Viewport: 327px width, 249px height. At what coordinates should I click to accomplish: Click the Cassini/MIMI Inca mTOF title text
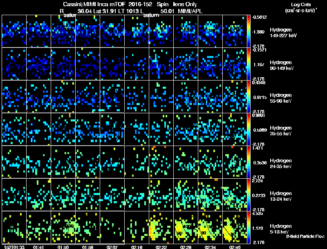(94, 4)
